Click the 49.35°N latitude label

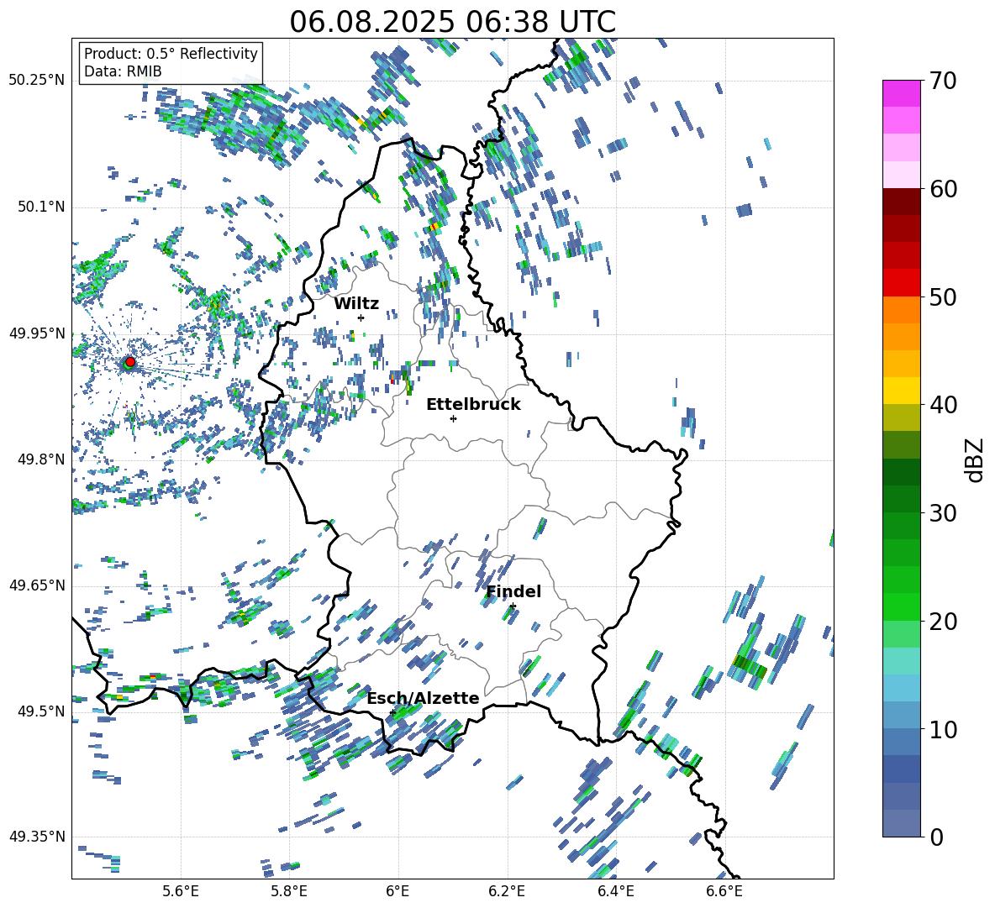pyautogui.click(x=37, y=837)
